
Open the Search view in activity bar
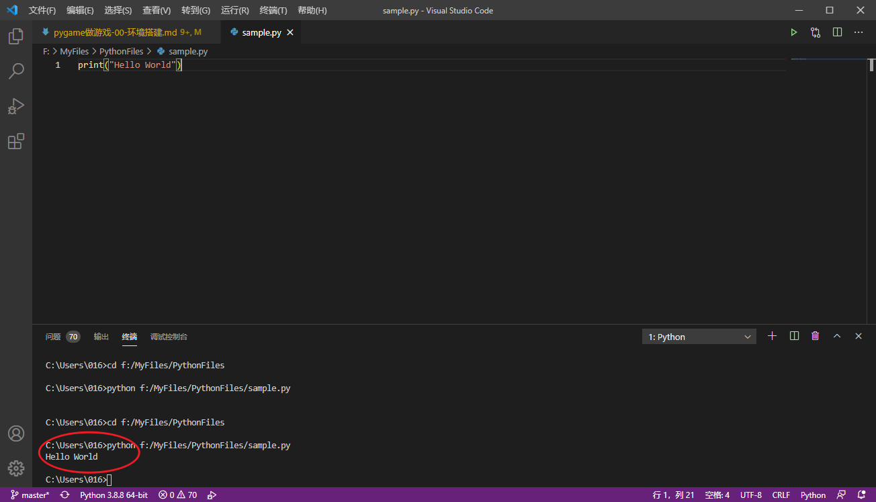16,71
